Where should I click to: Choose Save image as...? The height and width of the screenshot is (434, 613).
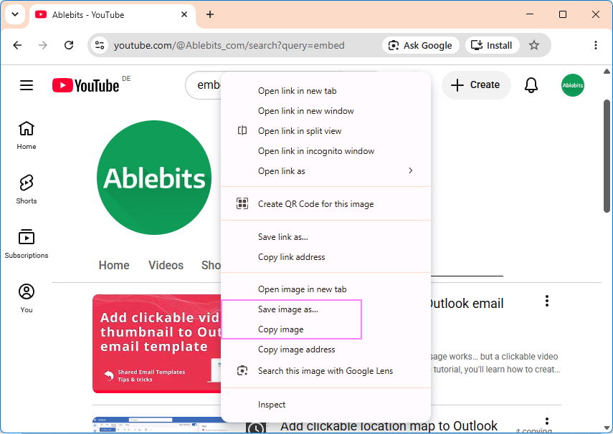coord(325,309)
